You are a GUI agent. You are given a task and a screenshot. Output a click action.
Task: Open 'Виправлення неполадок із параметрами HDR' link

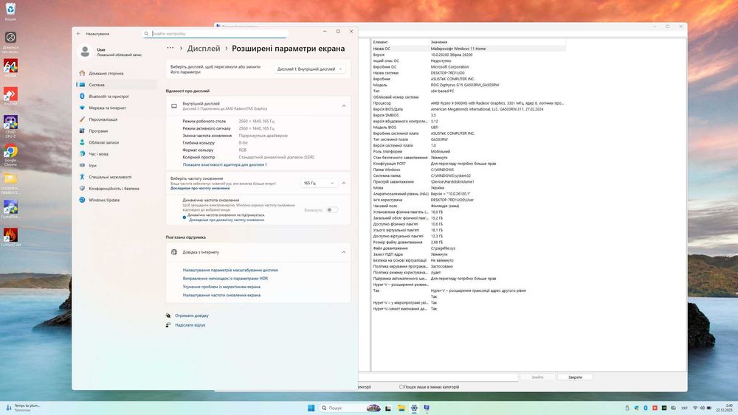pyautogui.click(x=225, y=278)
